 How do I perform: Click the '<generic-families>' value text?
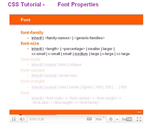89,38
